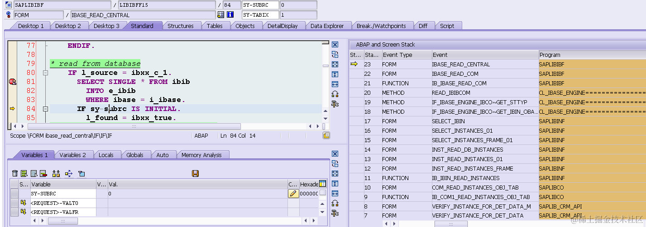Click the double-arrow icon in the variables toolbar
Image resolution: width=646 pixels, height=227 pixels.
tap(56, 173)
